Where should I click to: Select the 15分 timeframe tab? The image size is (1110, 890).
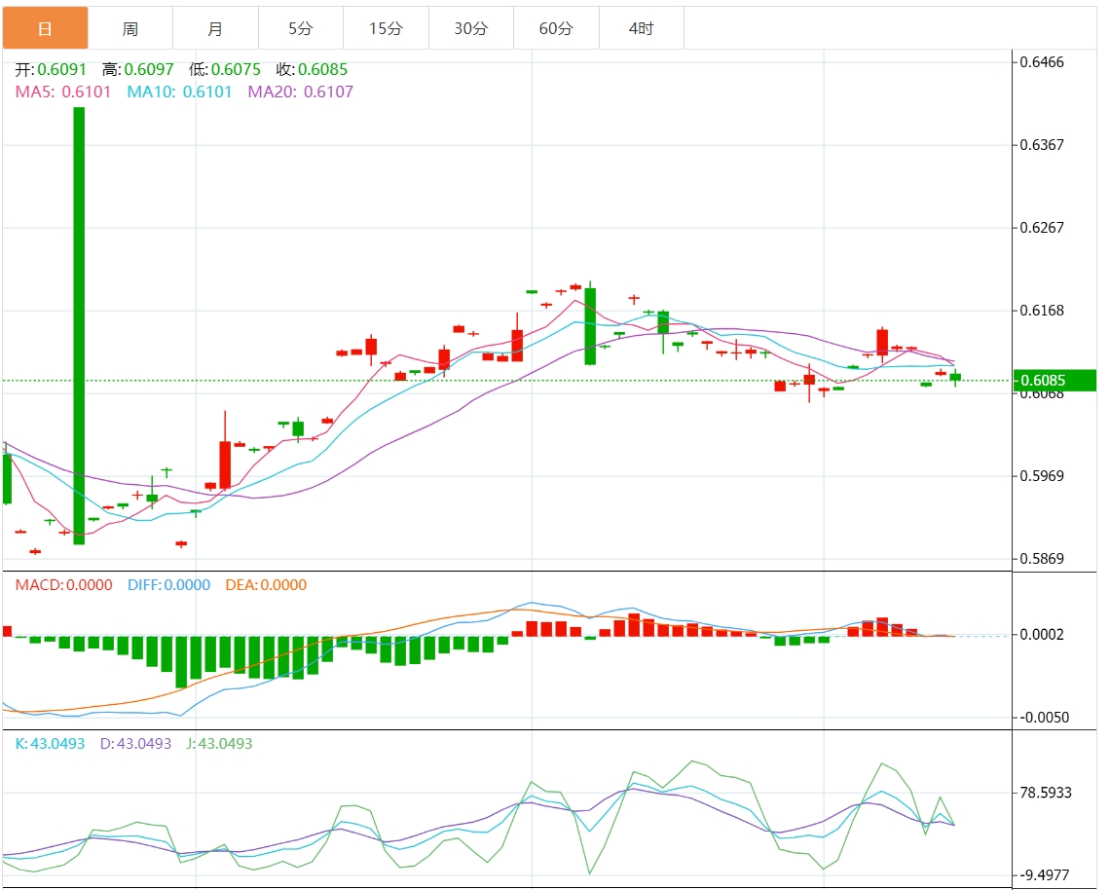coord(386,28)
